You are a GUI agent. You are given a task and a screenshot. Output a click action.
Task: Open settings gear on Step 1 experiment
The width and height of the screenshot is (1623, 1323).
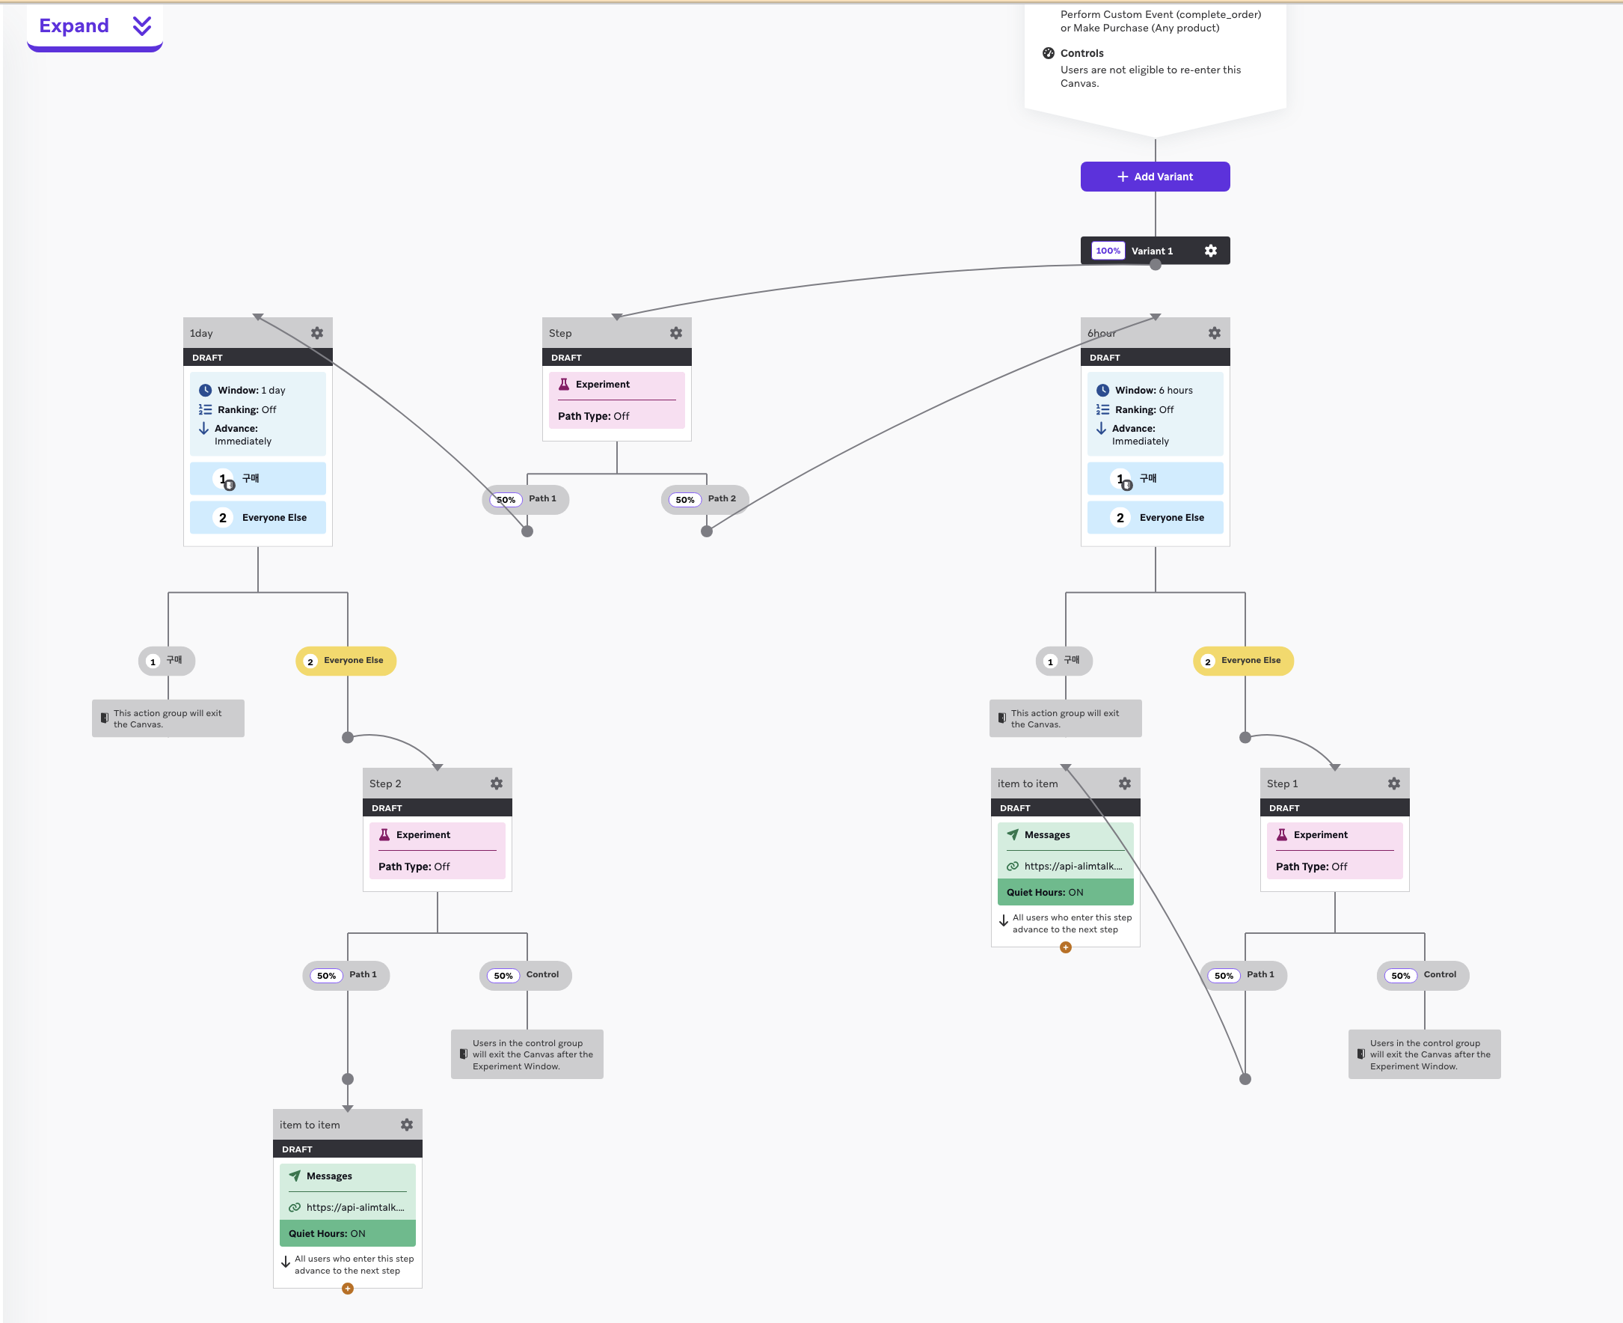pos(1393,783)
